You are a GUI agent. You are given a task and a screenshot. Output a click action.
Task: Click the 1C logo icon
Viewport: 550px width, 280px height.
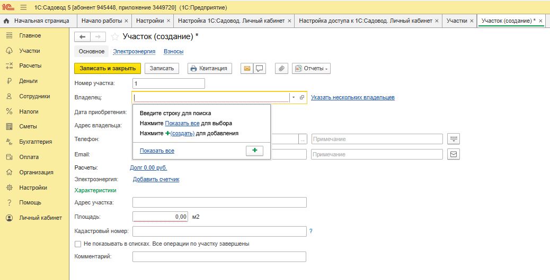tap(8, 7)
